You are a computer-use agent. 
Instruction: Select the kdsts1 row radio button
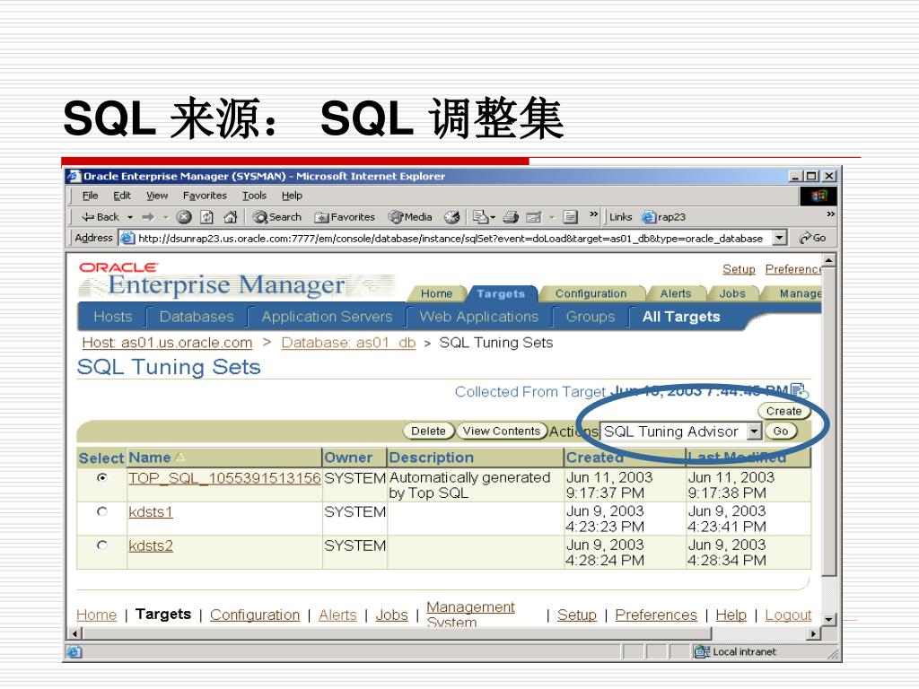pos(102,511)
